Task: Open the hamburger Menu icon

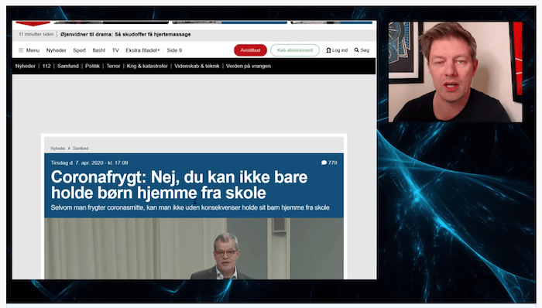Action: [x=21, y=50]
